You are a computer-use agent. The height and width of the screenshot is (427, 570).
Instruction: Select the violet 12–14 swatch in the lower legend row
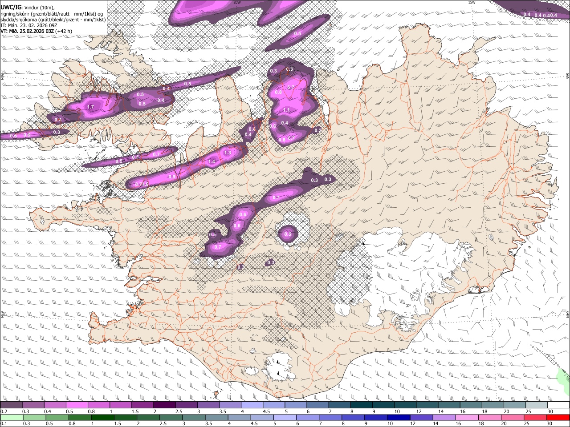coord(421,417)
